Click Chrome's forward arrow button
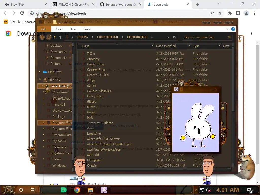This screenshot has height=195, width=260. [14, 13]
